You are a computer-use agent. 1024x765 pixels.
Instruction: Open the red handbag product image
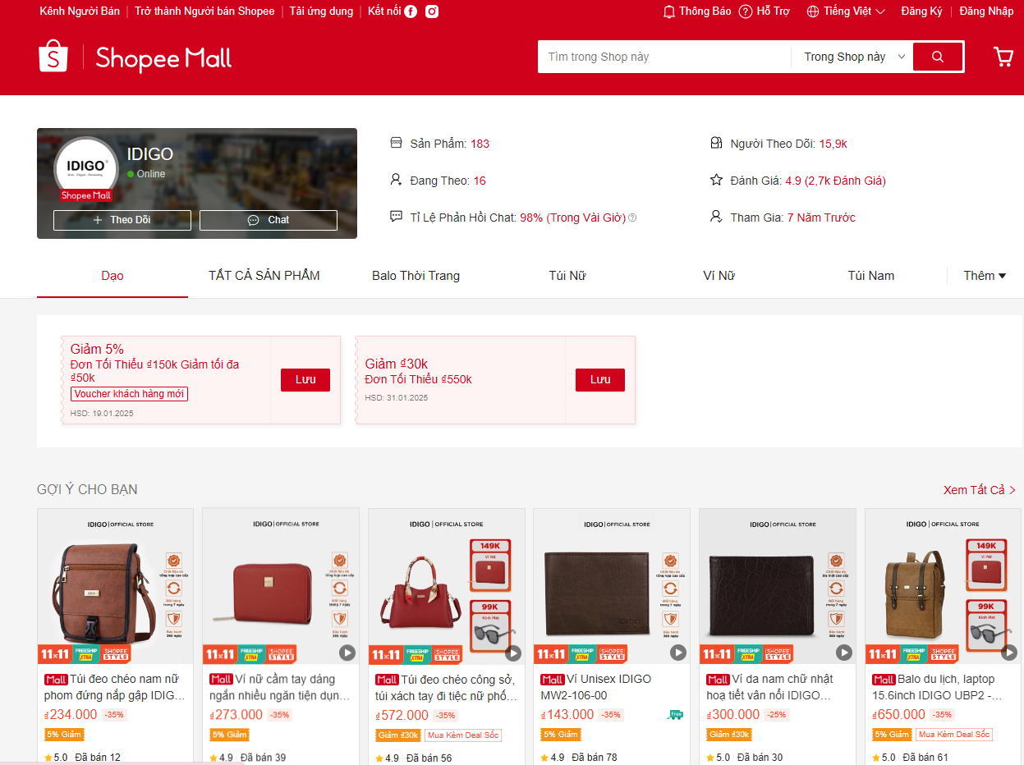coord(447,586)
